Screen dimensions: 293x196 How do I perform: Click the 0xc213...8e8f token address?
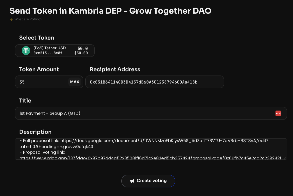(48, 53)
